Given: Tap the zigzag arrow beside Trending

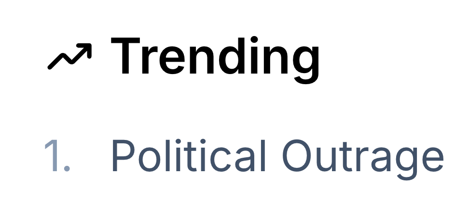Looking at the screenshot, I should (x=70, y=55).
